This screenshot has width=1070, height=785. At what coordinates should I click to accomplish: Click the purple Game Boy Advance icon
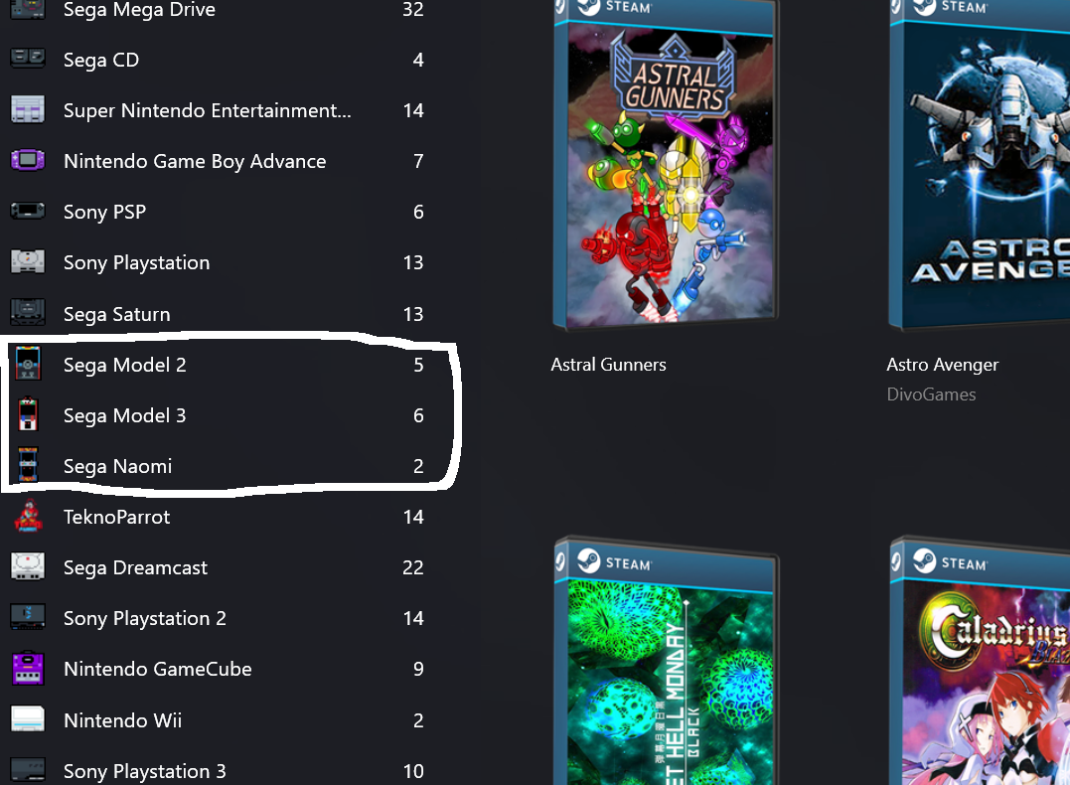point(28,160)
